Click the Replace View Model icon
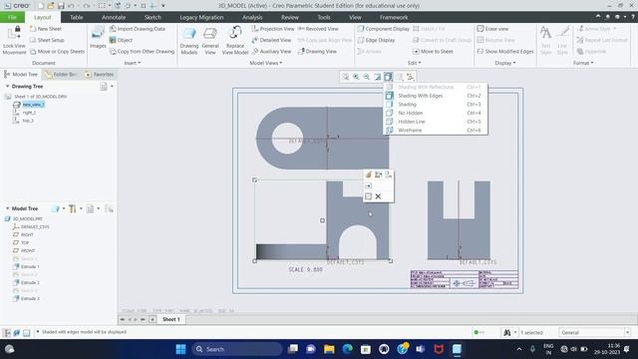 (x=235, y=33)
